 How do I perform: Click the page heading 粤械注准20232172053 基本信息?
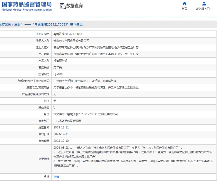pos(41,24)
